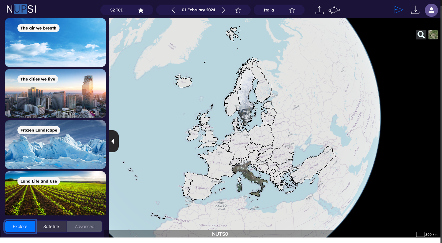Click the upload icon in top bar
The width and height of the screenshot is (442, 243).
tap(319, 10)
